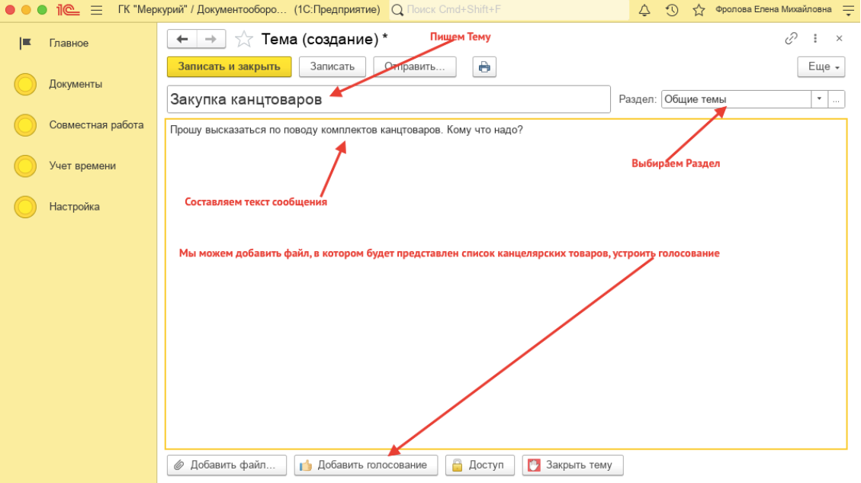The width and height of the screenshot is (861, 483).
Task: Open favorites star in the top bar
Action: [698, 10]
